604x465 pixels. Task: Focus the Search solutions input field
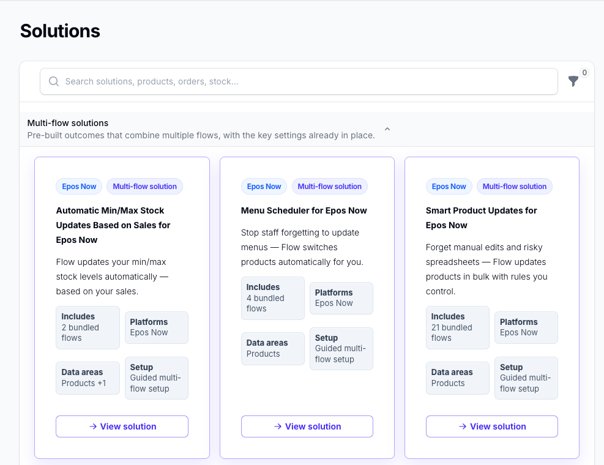coord(299,81)
